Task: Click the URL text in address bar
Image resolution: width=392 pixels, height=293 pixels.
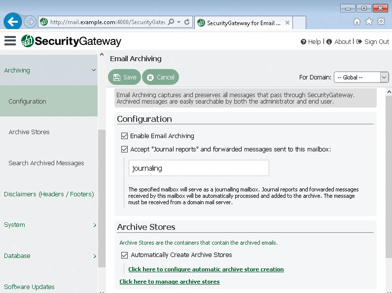Action: click(x=107, y=22)
